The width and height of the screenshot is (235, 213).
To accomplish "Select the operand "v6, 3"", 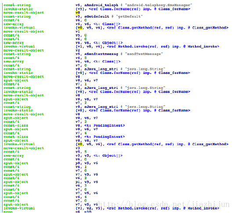I will [x=81, y=186].
